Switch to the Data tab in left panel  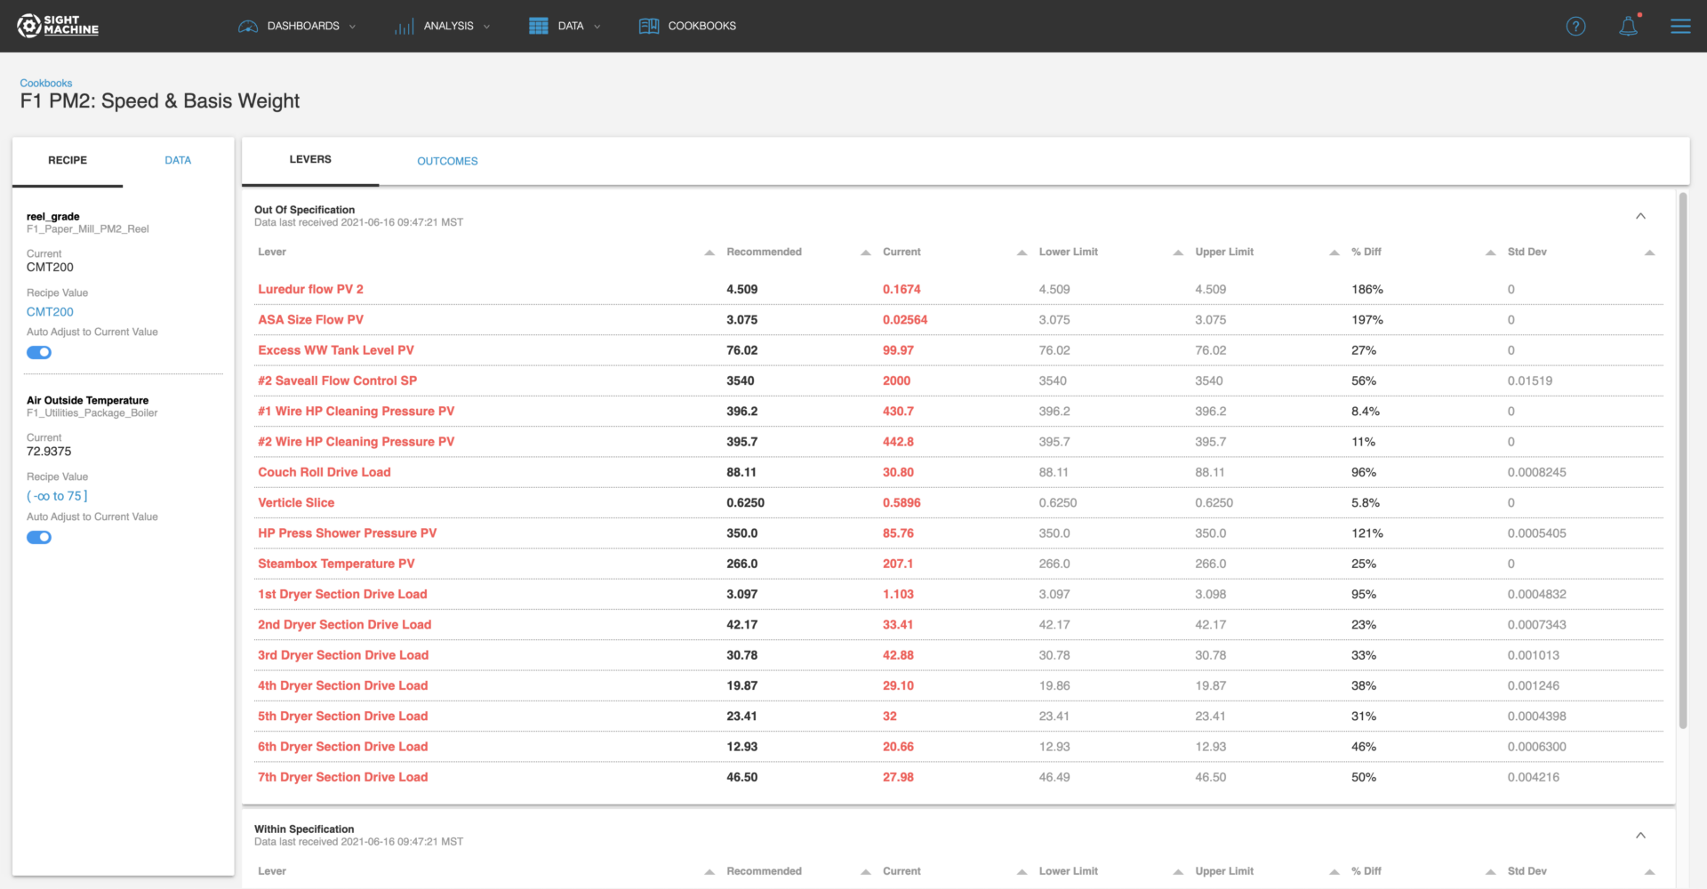pos(178,160)
